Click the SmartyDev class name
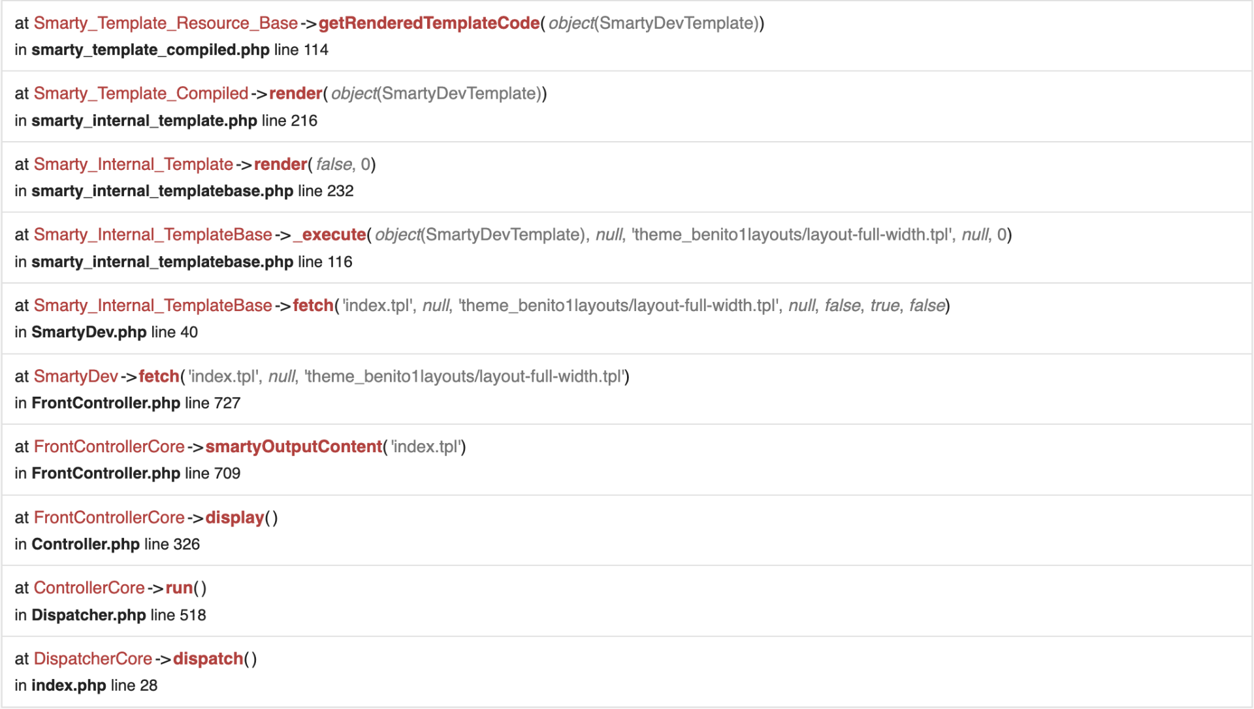The height and width of the screenshot is (709, 1254). [x=76, y=376]
